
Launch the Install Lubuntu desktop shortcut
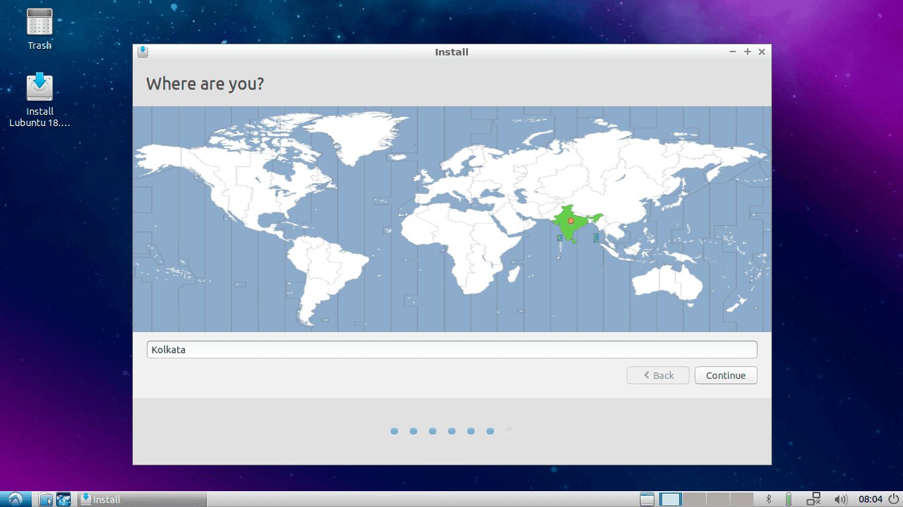click(x=39, y=88)
